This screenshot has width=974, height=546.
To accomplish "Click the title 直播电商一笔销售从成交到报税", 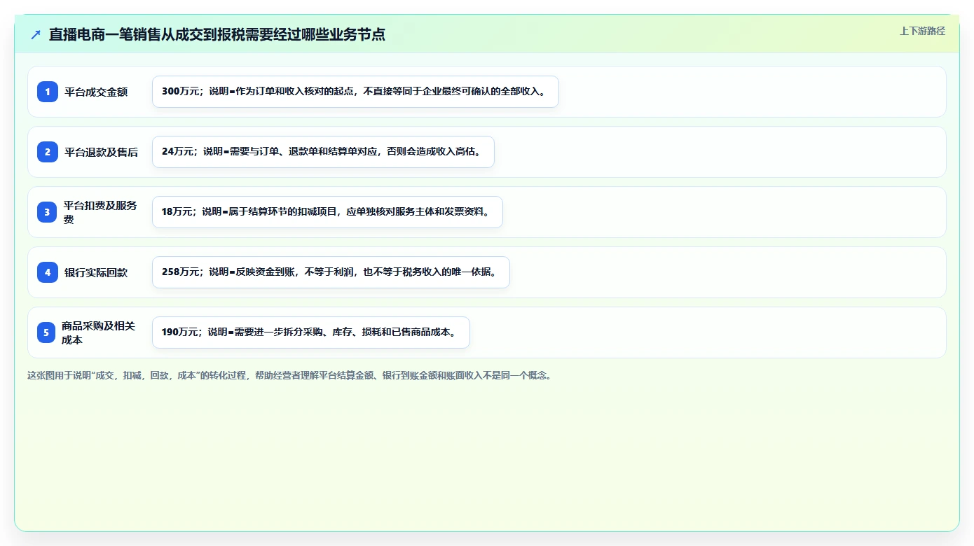I will (x=217, y=34).
